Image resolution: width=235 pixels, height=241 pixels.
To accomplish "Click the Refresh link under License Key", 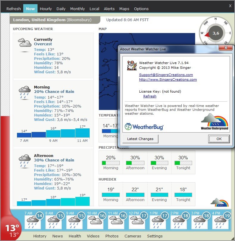I will pos(150,96).
